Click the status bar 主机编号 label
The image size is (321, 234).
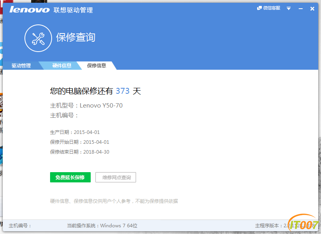click(x=20, y=226)
